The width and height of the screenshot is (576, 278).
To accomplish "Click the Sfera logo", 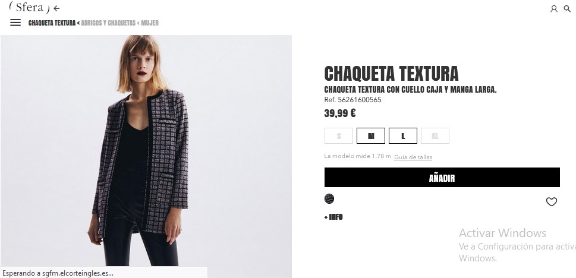I will tap(29, 7).
